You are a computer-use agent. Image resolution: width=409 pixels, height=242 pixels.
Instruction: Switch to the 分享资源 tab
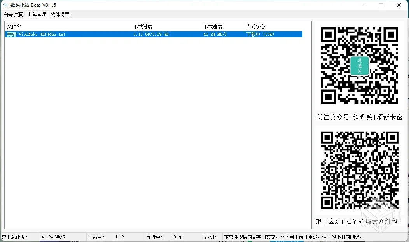[13, 14]
